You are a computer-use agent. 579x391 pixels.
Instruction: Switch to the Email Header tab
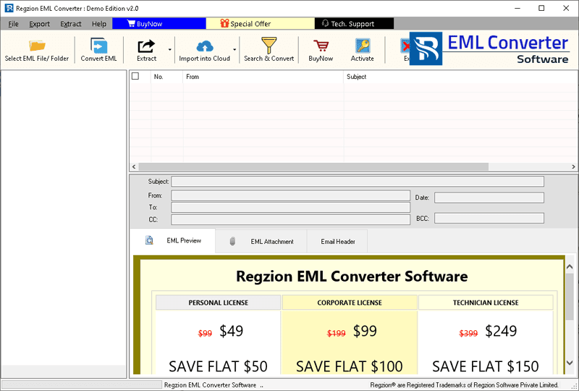tap(337, 241)
